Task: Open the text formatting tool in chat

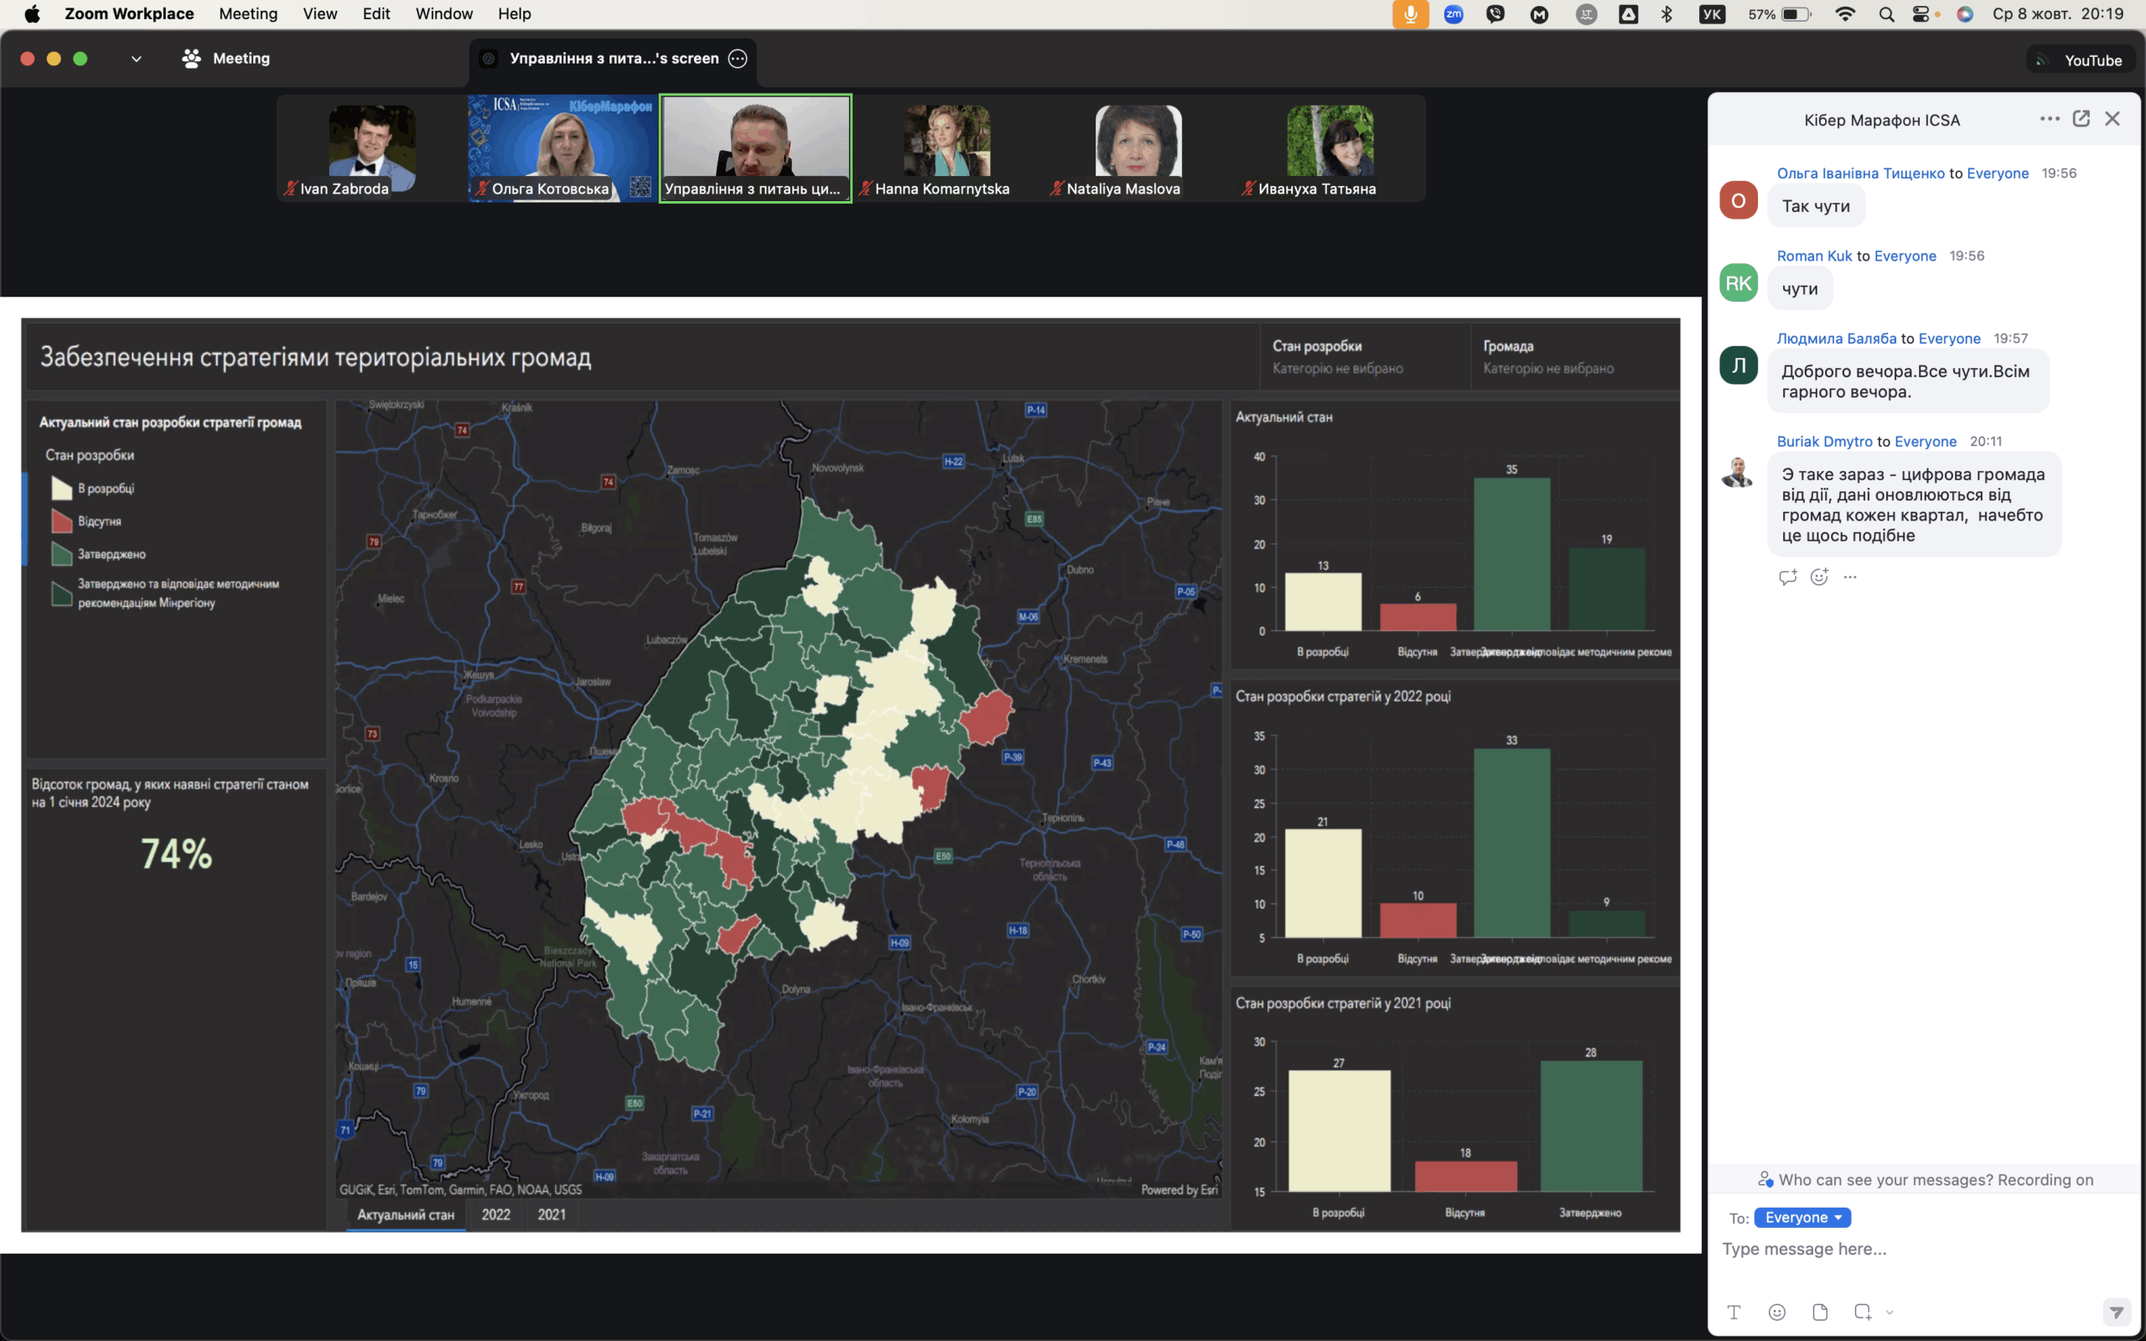Action: tap(1734, 1312)
